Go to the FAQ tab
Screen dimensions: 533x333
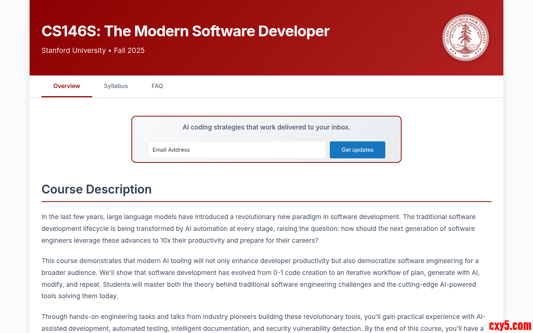coord(157,86)
